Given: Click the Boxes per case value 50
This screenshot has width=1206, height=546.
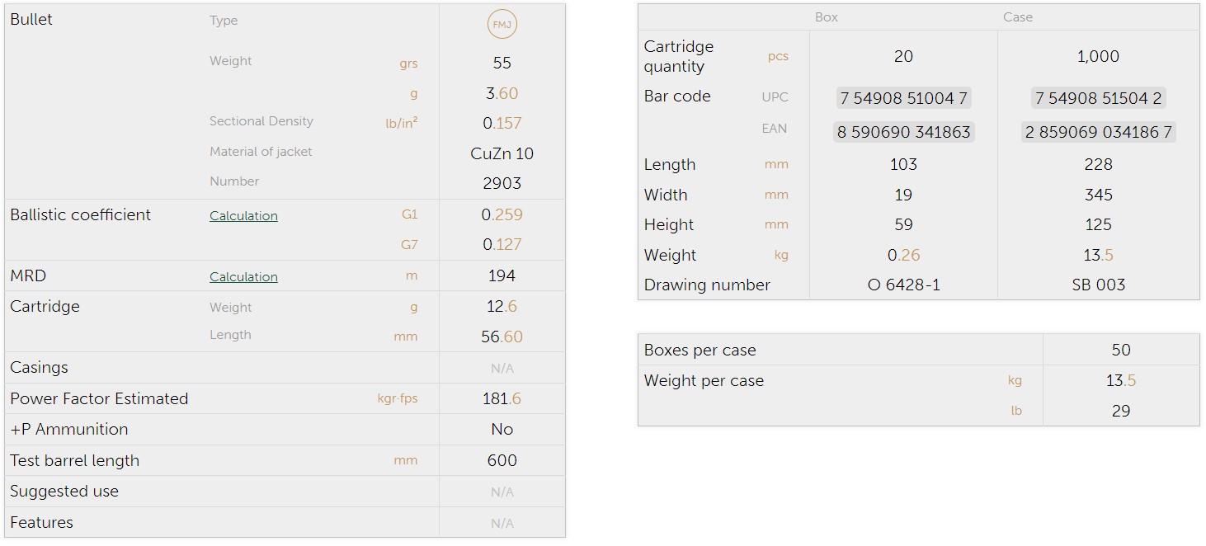Looking at the screenshot, I should point(1120,350).
